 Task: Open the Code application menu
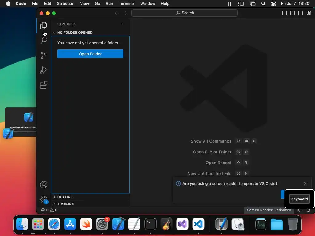point(21,4)
